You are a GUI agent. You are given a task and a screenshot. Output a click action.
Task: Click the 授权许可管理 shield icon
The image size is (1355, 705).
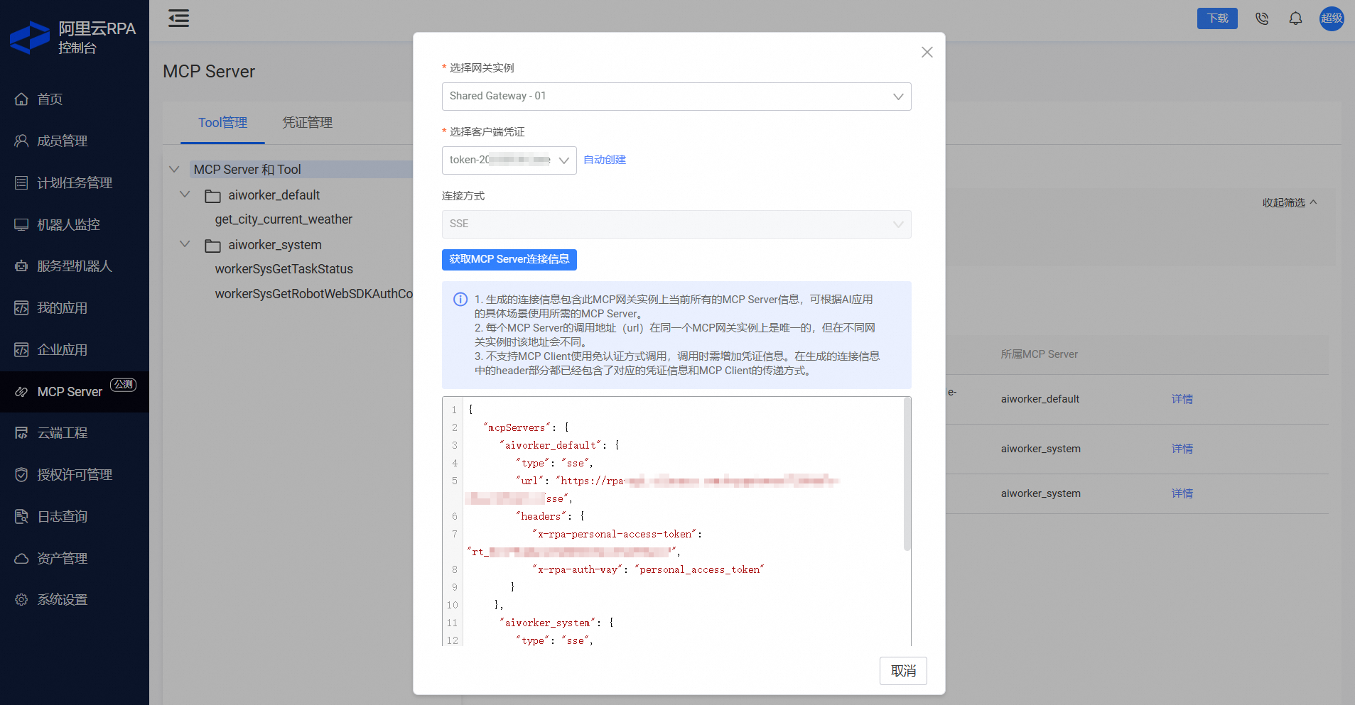[x=21, y=474]
